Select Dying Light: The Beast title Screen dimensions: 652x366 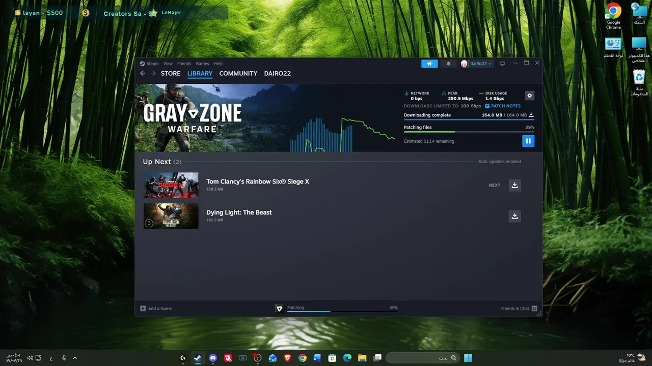(x=239, y=212)
